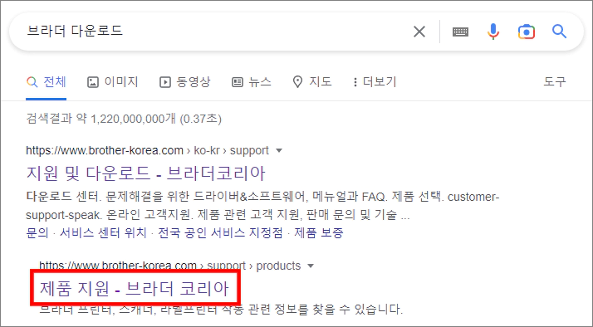
Task: Clear the search box with the X icon
Action: click(x=419, y=32)
